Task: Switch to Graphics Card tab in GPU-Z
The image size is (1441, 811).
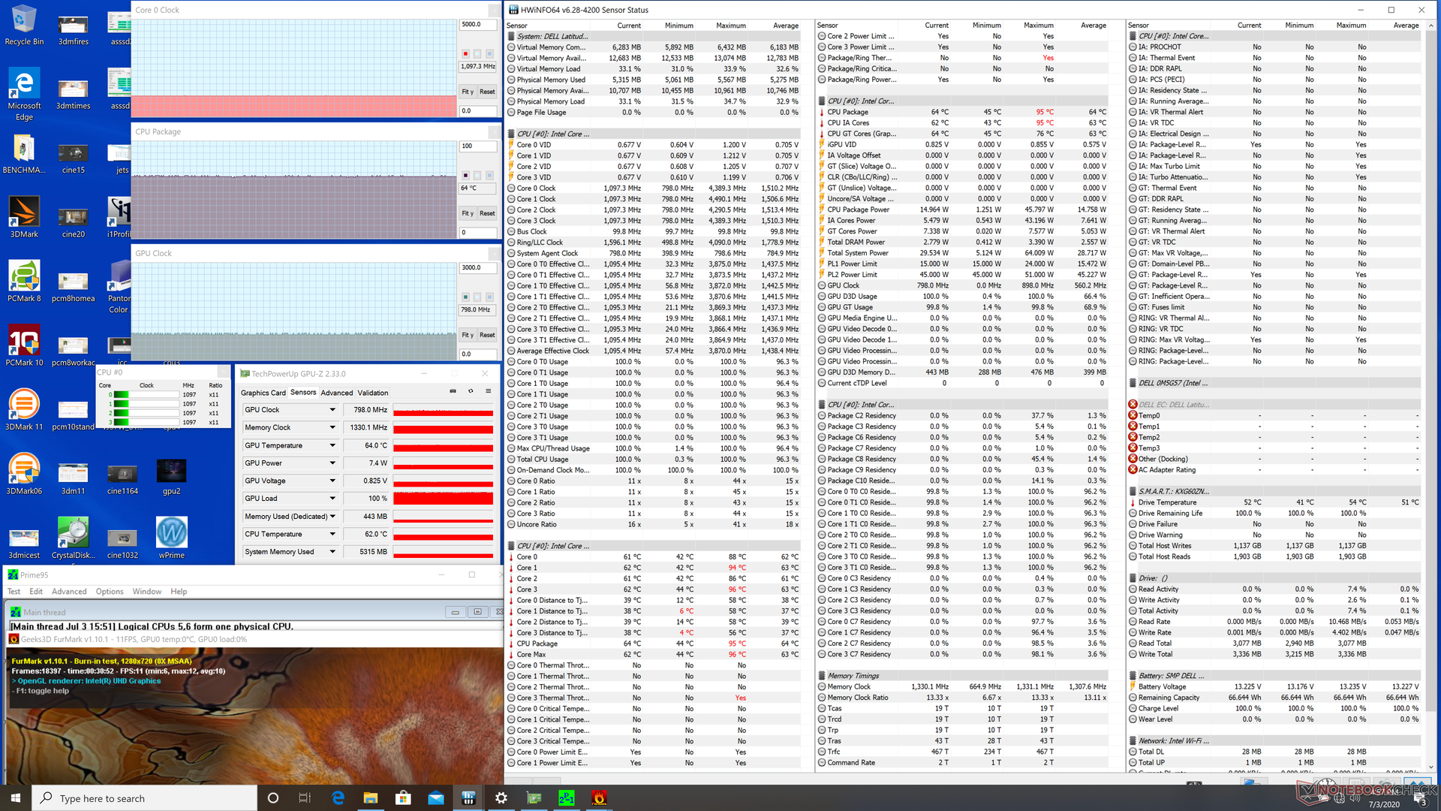Action: click(263, 393)
